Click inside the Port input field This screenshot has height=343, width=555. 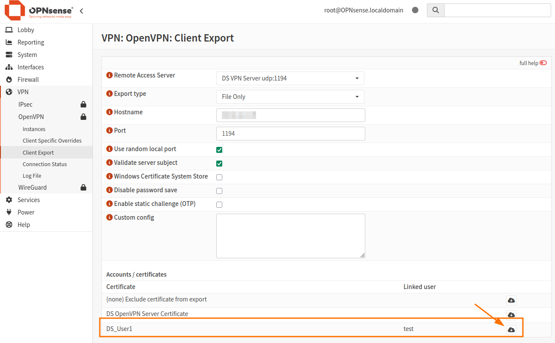click(290, 133)
